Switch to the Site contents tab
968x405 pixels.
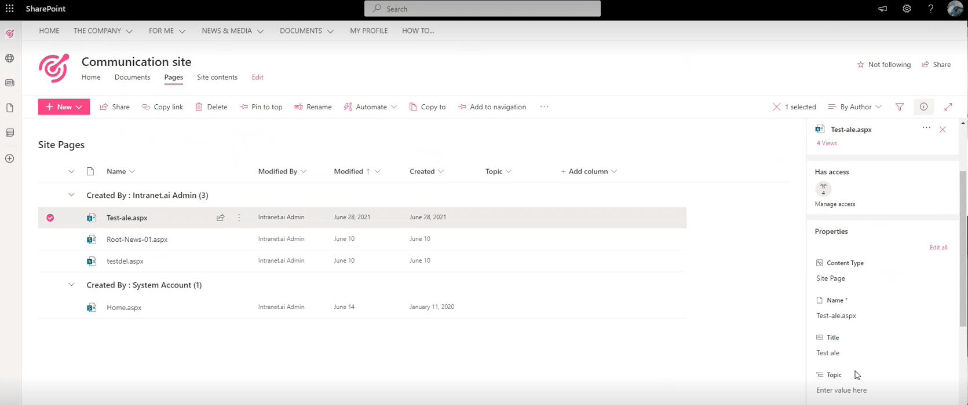click(x=217, y=78)
